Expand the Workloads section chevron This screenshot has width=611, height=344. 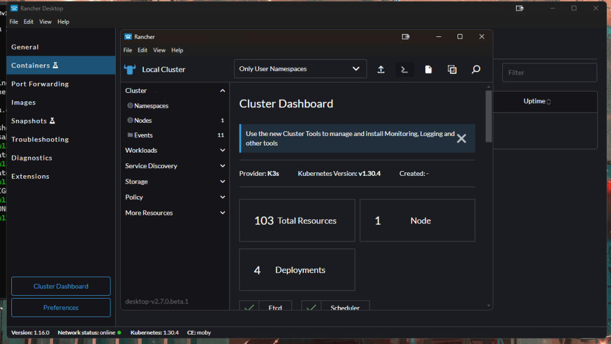coord(223,150)
